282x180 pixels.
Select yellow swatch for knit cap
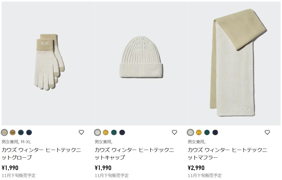coord(106,132)
